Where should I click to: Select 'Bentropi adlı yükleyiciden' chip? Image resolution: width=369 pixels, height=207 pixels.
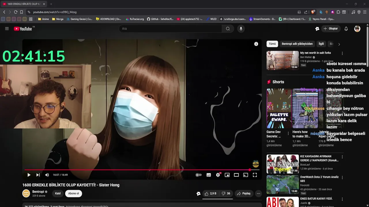[297, 44]
